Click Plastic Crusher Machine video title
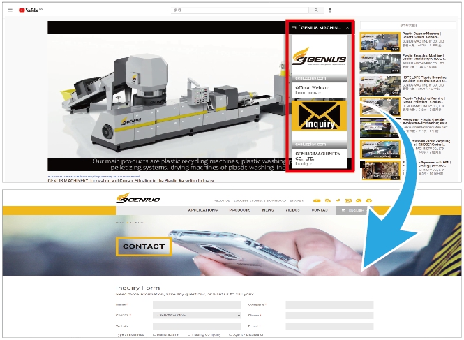The width and height of the screenshot is (464, 340). (421, 35)
